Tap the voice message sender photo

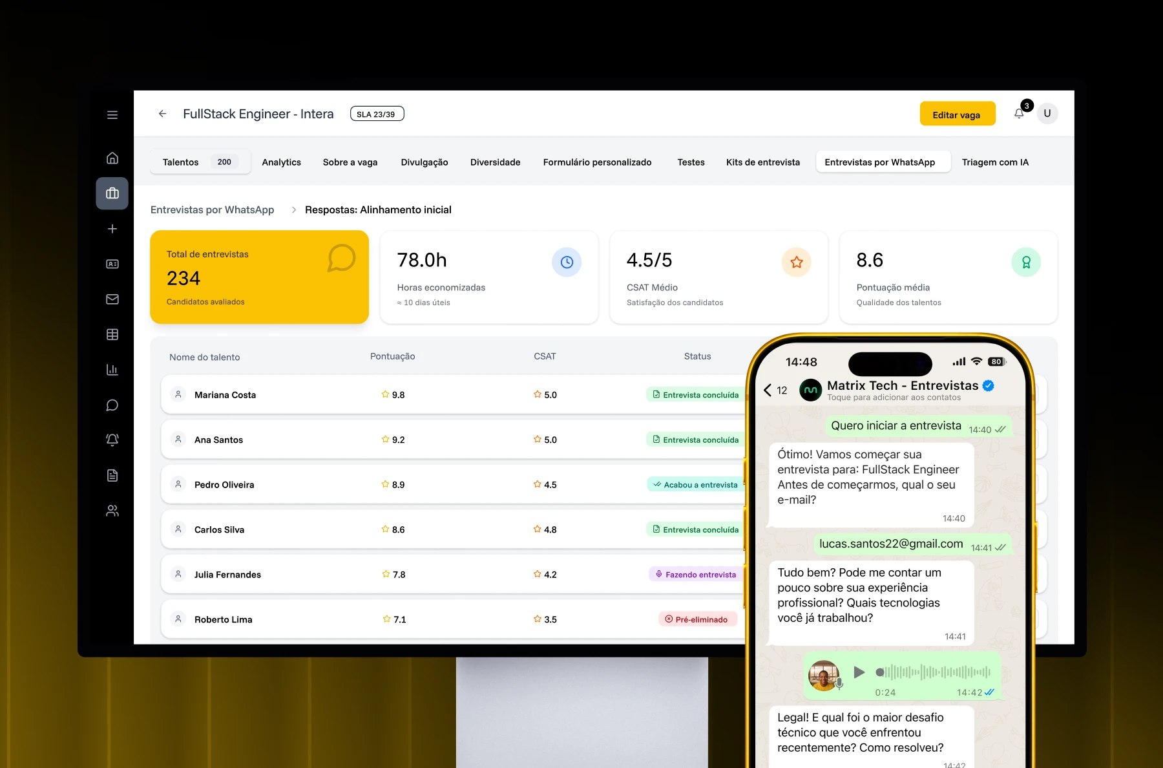[x=824, y=676]
